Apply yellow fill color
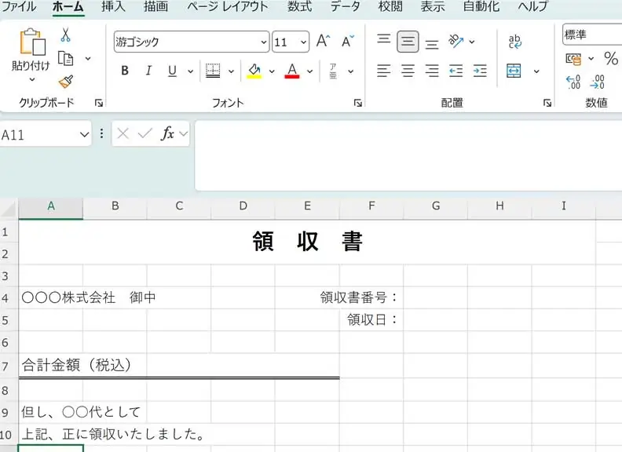The height and width of the screenshot is (452, 622). tap(254, 71)
